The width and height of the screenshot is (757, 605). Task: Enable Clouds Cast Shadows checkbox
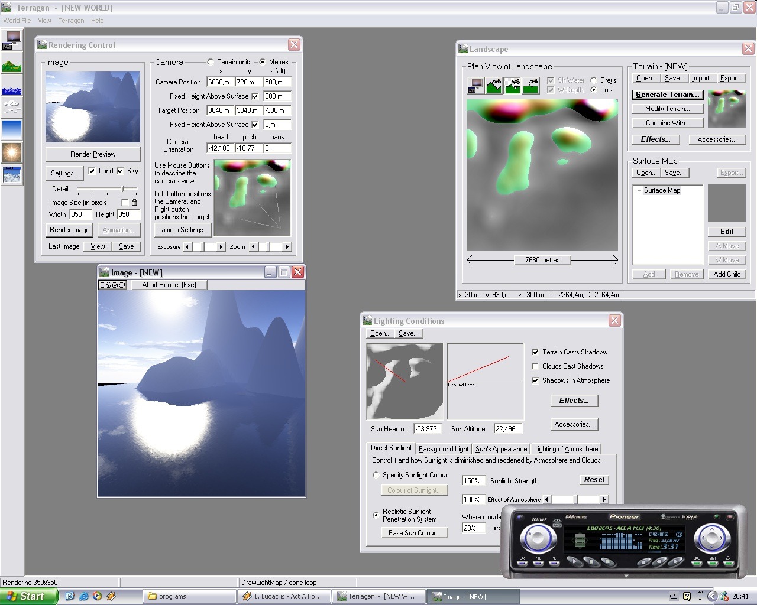click(535, 366)
